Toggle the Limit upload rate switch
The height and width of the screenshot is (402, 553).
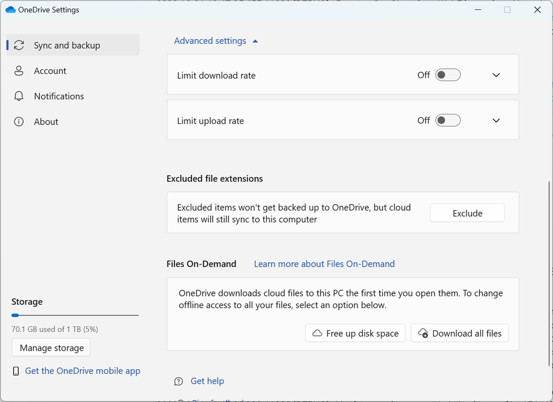pos(448,121)
